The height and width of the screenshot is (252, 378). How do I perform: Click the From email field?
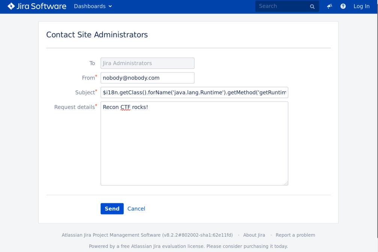[147, 78]
